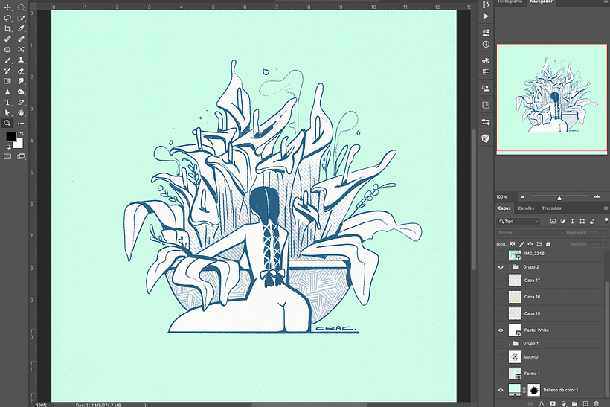Open the Histograma tab

(x=510, y=2)
